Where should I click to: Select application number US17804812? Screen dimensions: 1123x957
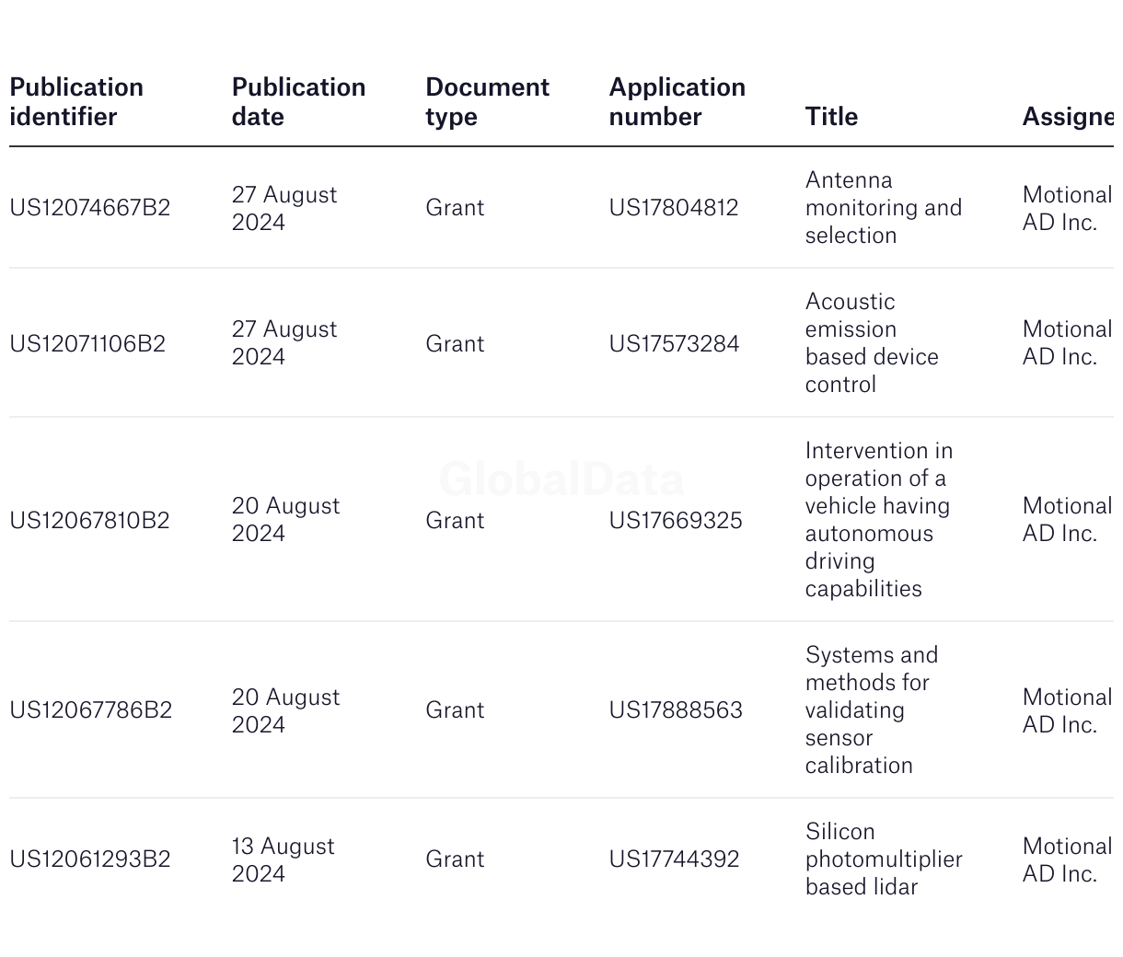(x=674, y=208)
